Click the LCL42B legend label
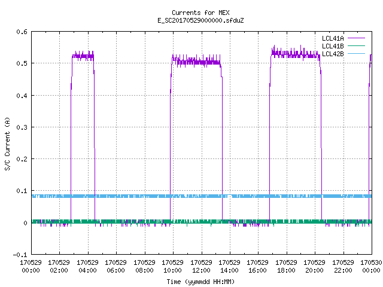This screenshot has width=383, height=287. pyautogui.click(x=333, y=54)
